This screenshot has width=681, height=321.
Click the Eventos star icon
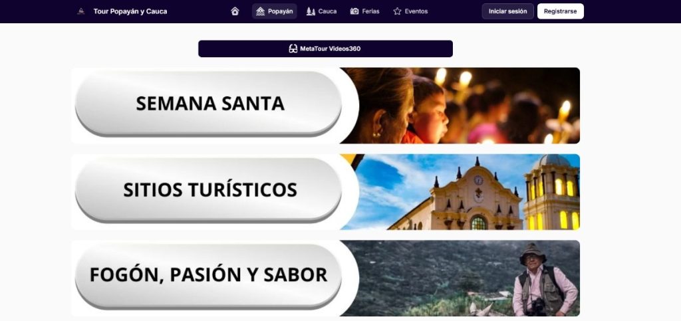(397, 11)
